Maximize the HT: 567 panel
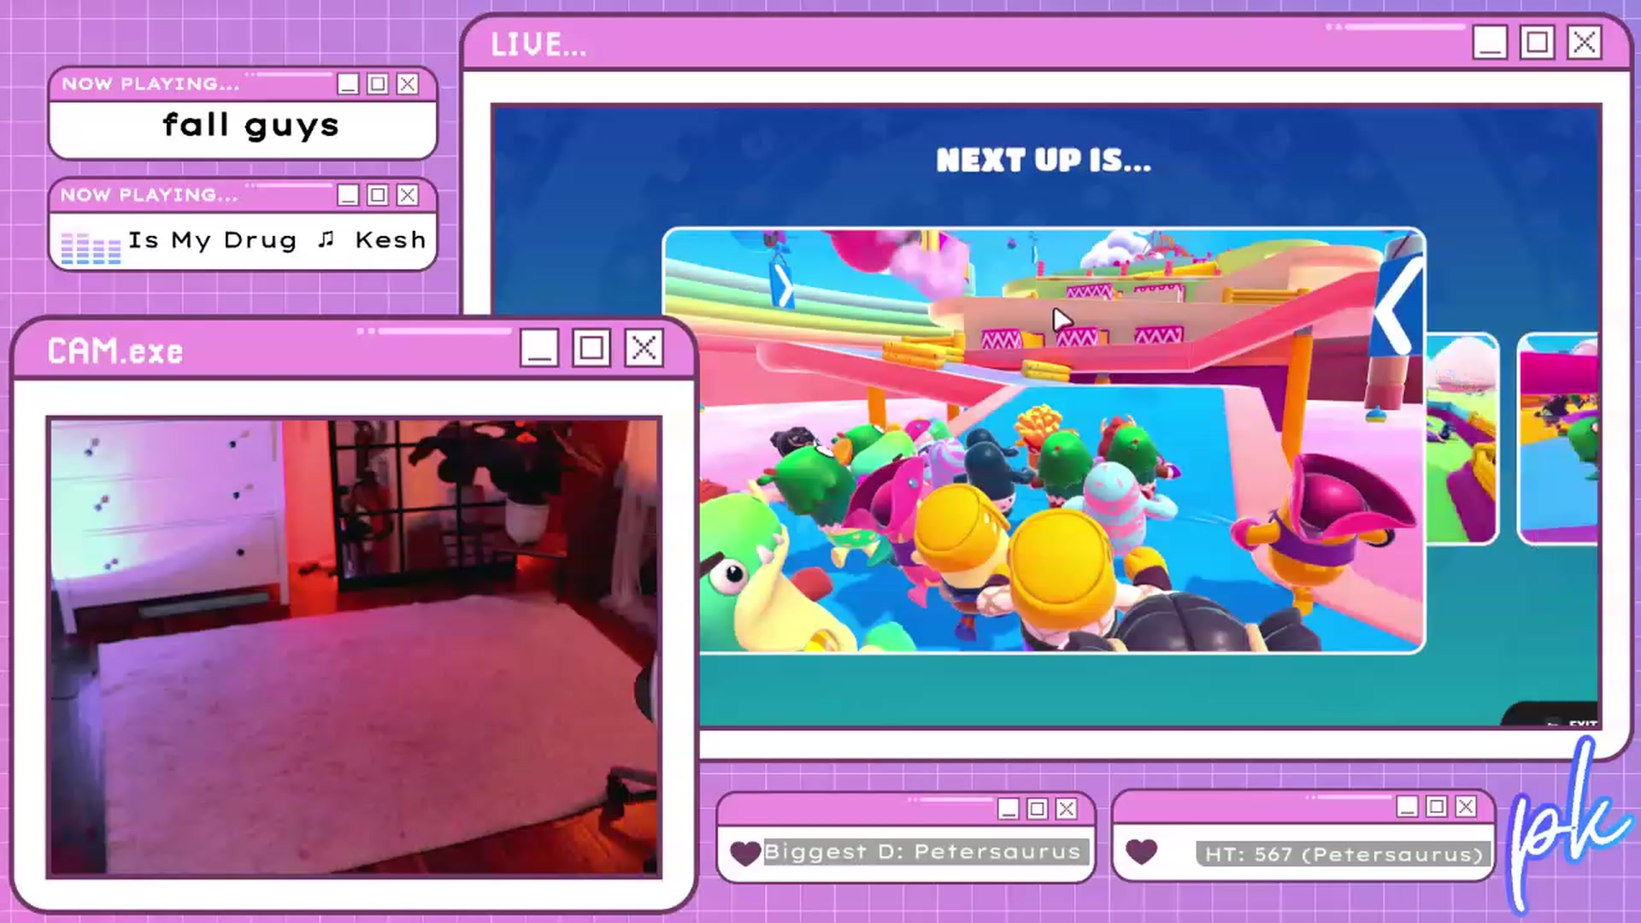 1437,806
